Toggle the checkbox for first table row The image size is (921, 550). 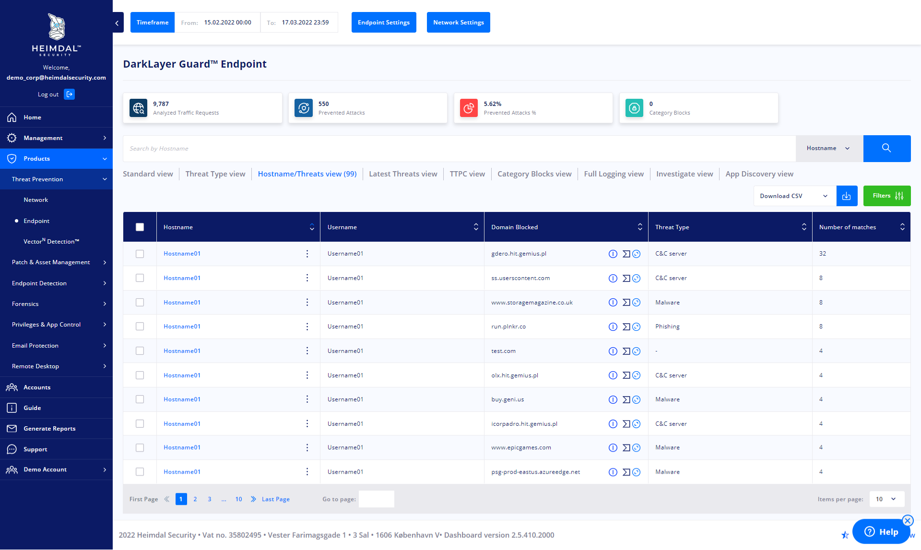coord(140,253)
